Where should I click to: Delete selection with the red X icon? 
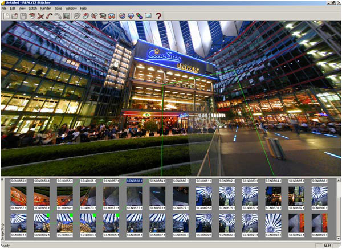tap(40, 16)
